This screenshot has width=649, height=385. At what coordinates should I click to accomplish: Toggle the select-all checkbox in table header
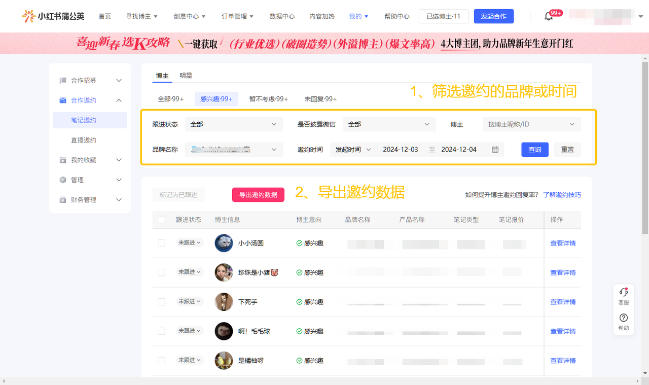[x=161, y=220]
